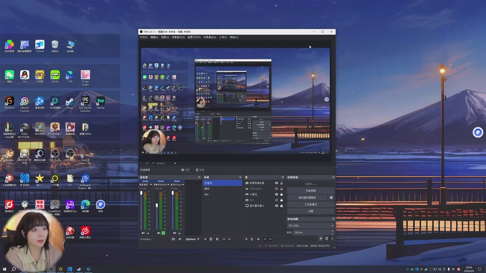This screenshot has width=486, height=273.
Task: Hide the 显示器采集 2 source eye toggle
Action: pos(276,206)
